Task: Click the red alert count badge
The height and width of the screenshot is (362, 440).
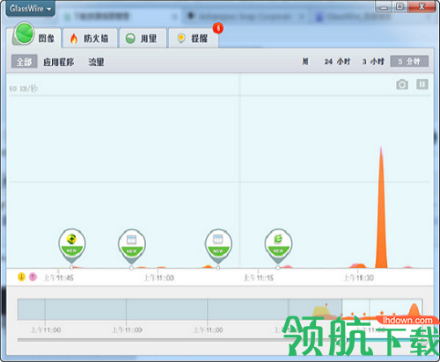Action: 218,28
